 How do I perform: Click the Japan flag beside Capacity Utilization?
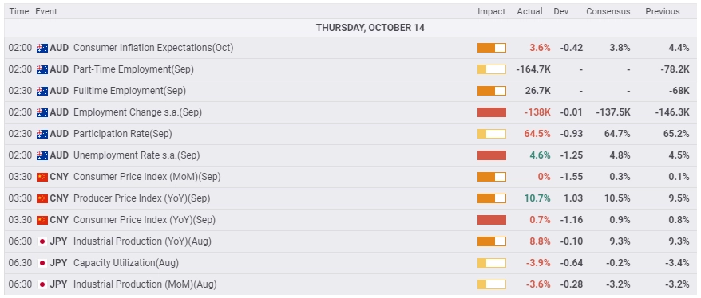pyautogui.click(x=42, y=263)
